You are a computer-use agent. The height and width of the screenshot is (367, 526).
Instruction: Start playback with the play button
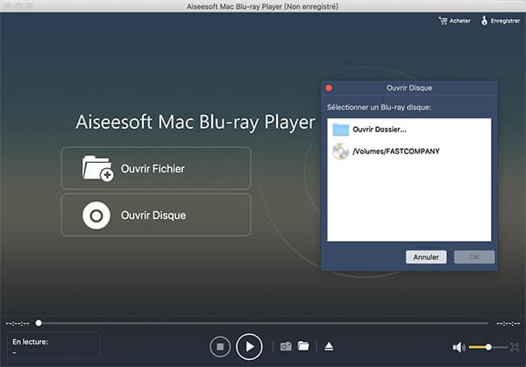249,347
